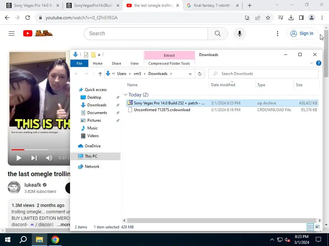Image resolution: width=329 pixels, height=246 pixels.
Task: Toggle Chrome side panel icon
Action: [301, 18]
